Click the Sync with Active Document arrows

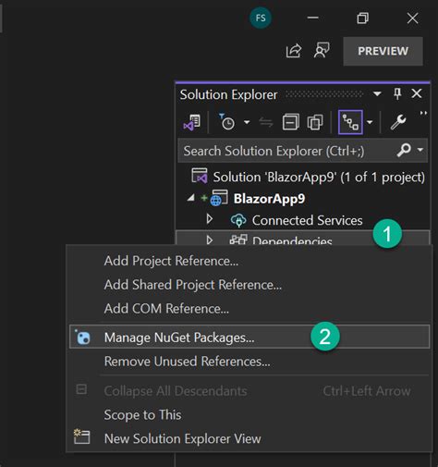coord(266,123)
